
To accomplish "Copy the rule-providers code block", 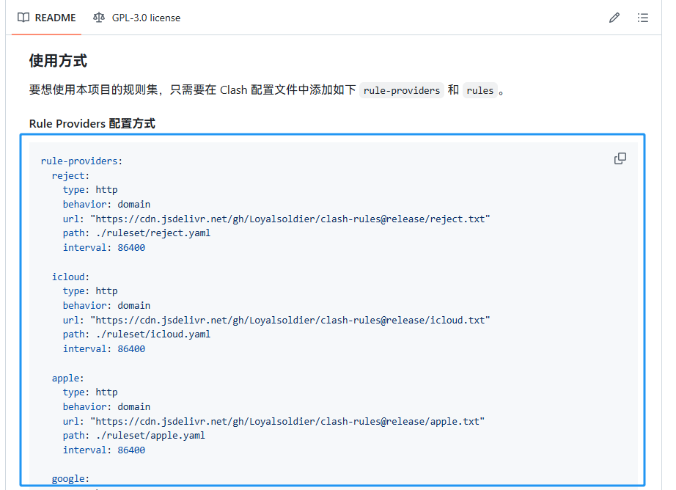I will pyautogui.click(x=620, y=158).
